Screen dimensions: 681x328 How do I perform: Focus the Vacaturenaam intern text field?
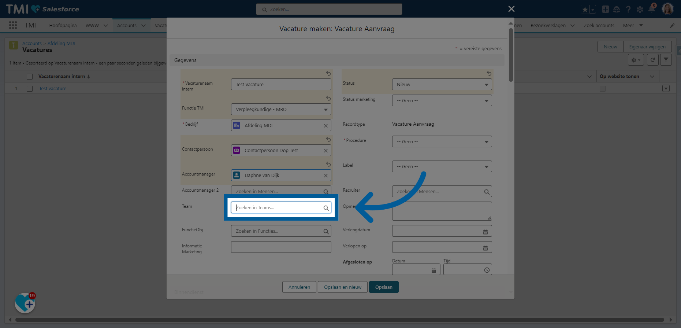[x=281, y=84]
